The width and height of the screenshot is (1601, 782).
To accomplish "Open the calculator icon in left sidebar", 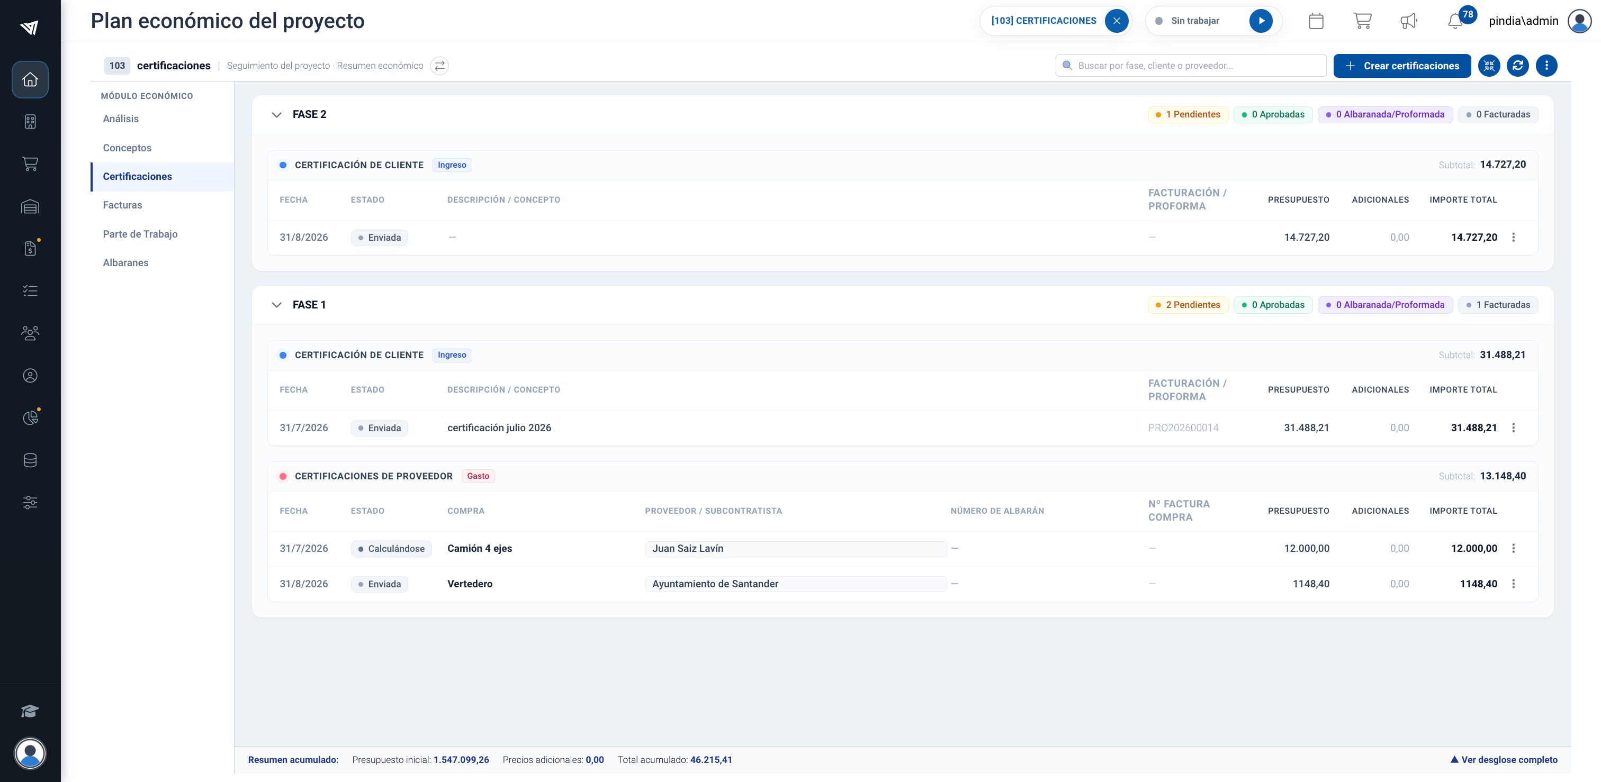I will (30, 122).
